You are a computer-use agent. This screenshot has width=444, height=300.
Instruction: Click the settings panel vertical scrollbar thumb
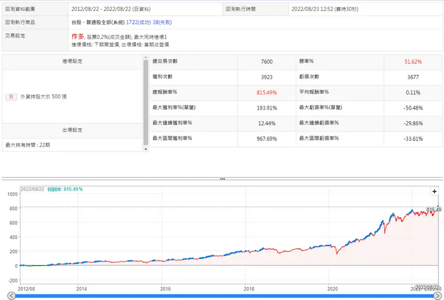[x=146, y=103]
